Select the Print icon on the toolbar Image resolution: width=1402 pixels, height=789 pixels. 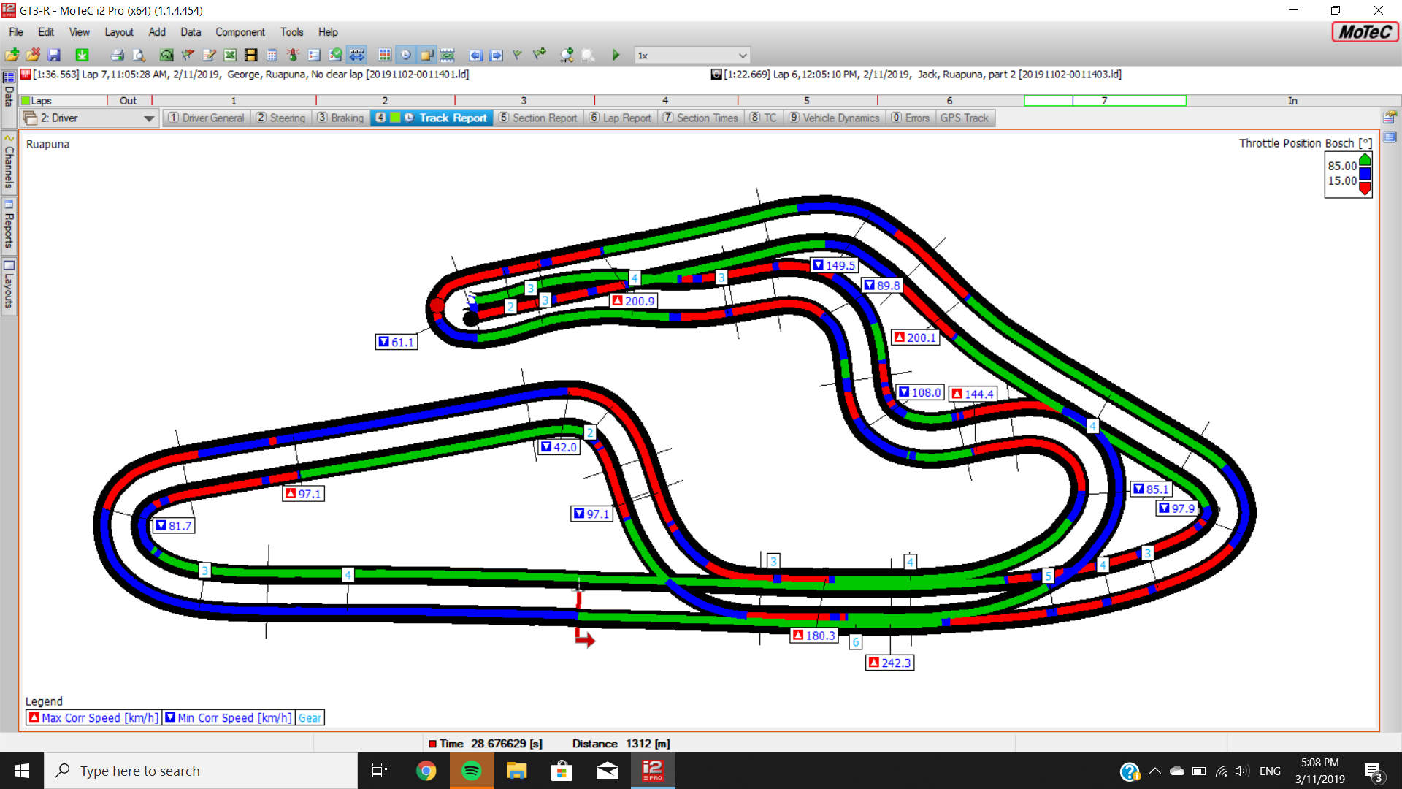pos(117,55)
